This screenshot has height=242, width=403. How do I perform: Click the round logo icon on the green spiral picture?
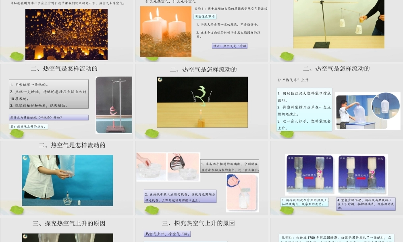pos(160,80)
